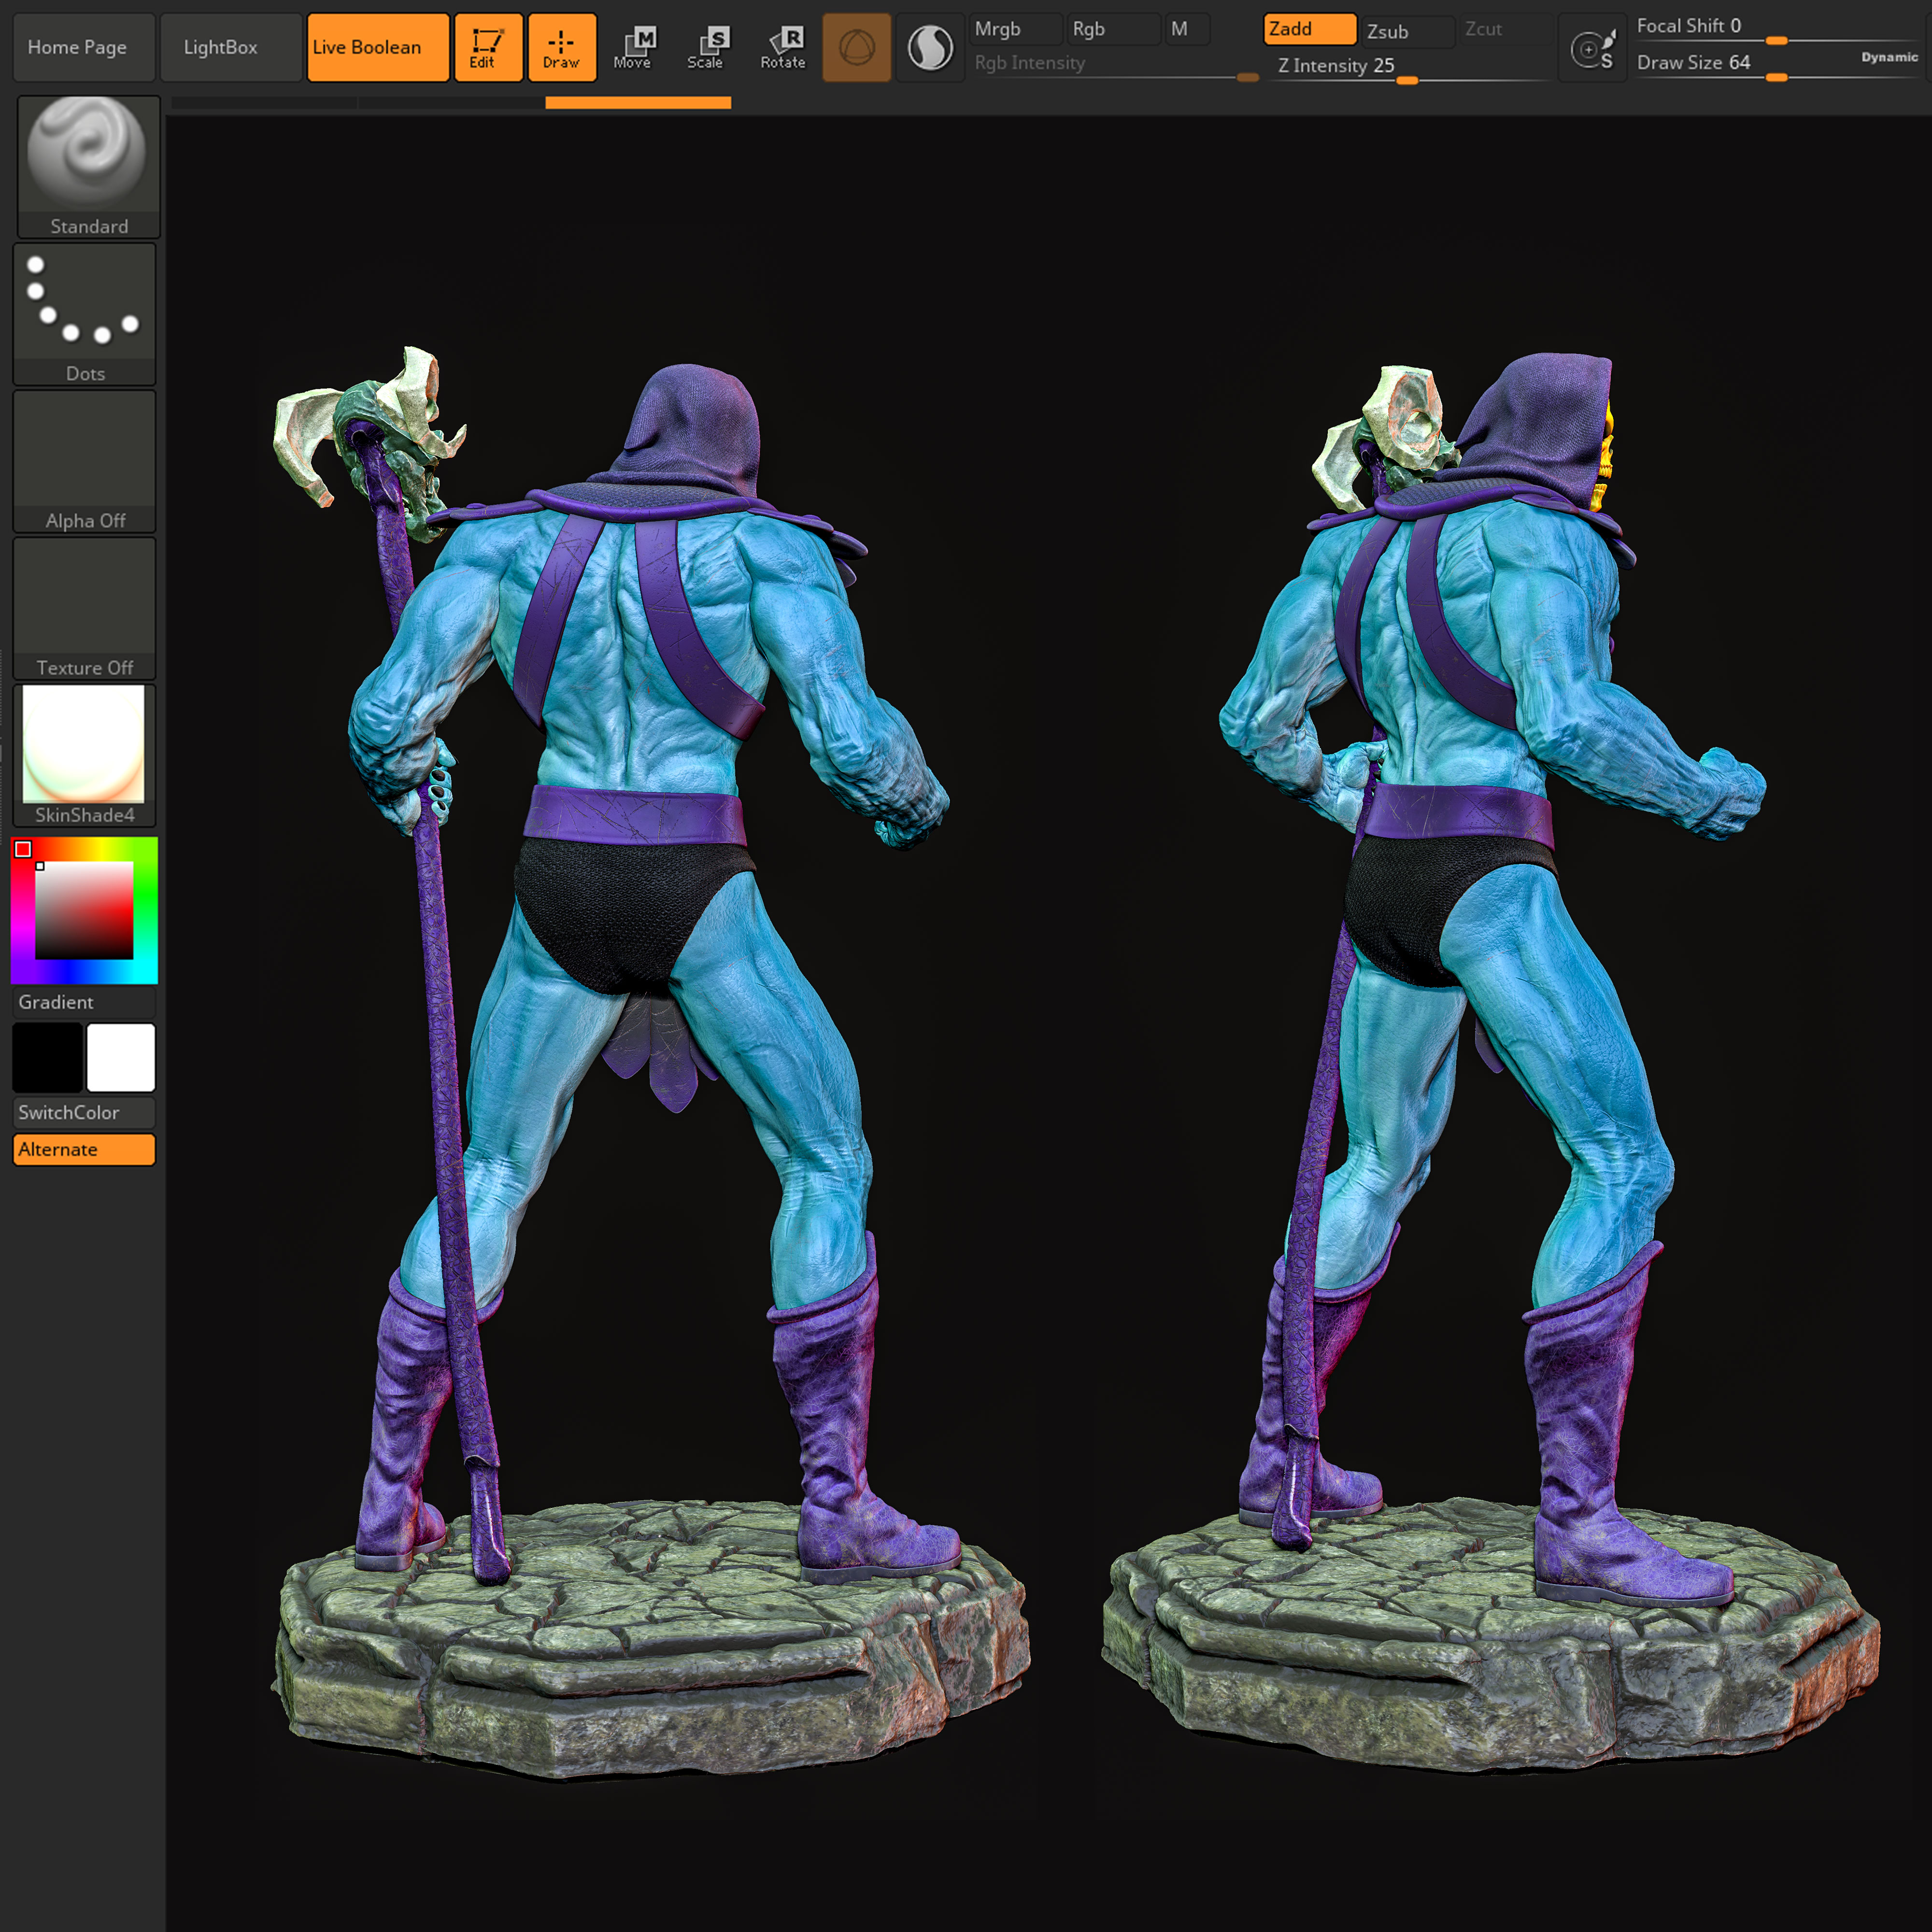The height and width of the screenshot is (1932, 1932).
Task: Open the Standard brush selector thumbnail
Action: pos(88,166)
